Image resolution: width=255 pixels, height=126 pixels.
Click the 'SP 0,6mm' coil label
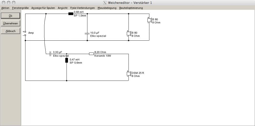76,63
